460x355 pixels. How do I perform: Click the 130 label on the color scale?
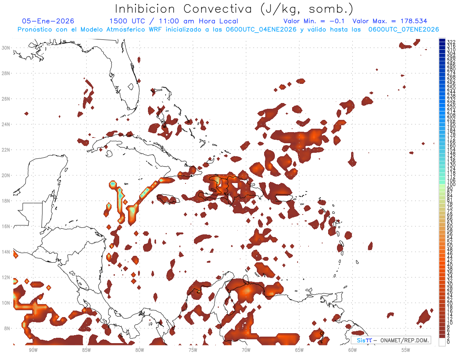tap(451, 165)
